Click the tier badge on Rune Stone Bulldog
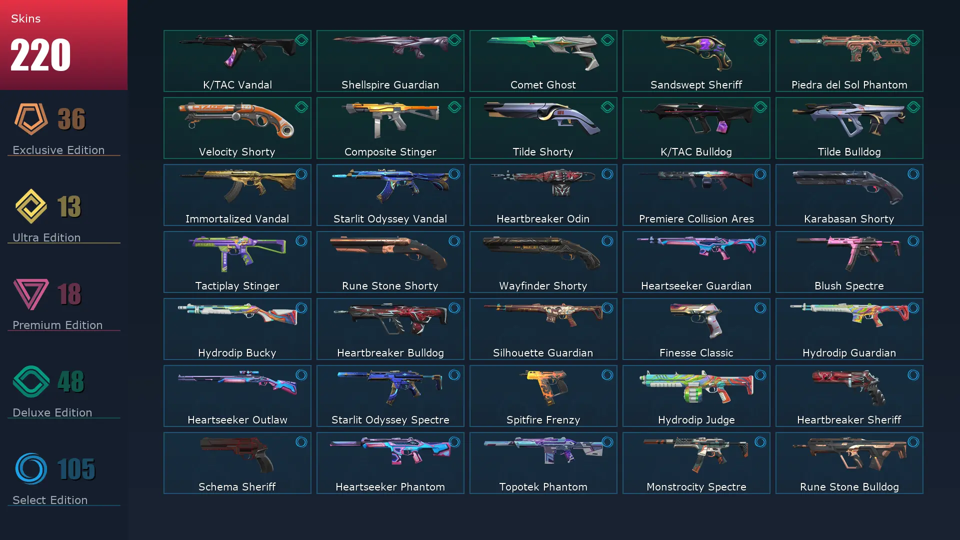Image resolution: width=960 pixels, height=540 pixels. click(913, 442)
